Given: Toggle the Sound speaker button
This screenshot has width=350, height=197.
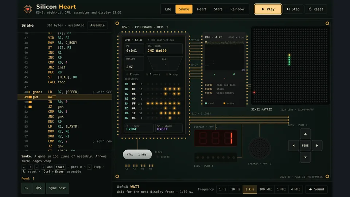Looking at the screenshot, I should pyautogui.click(x=316, y=189).
